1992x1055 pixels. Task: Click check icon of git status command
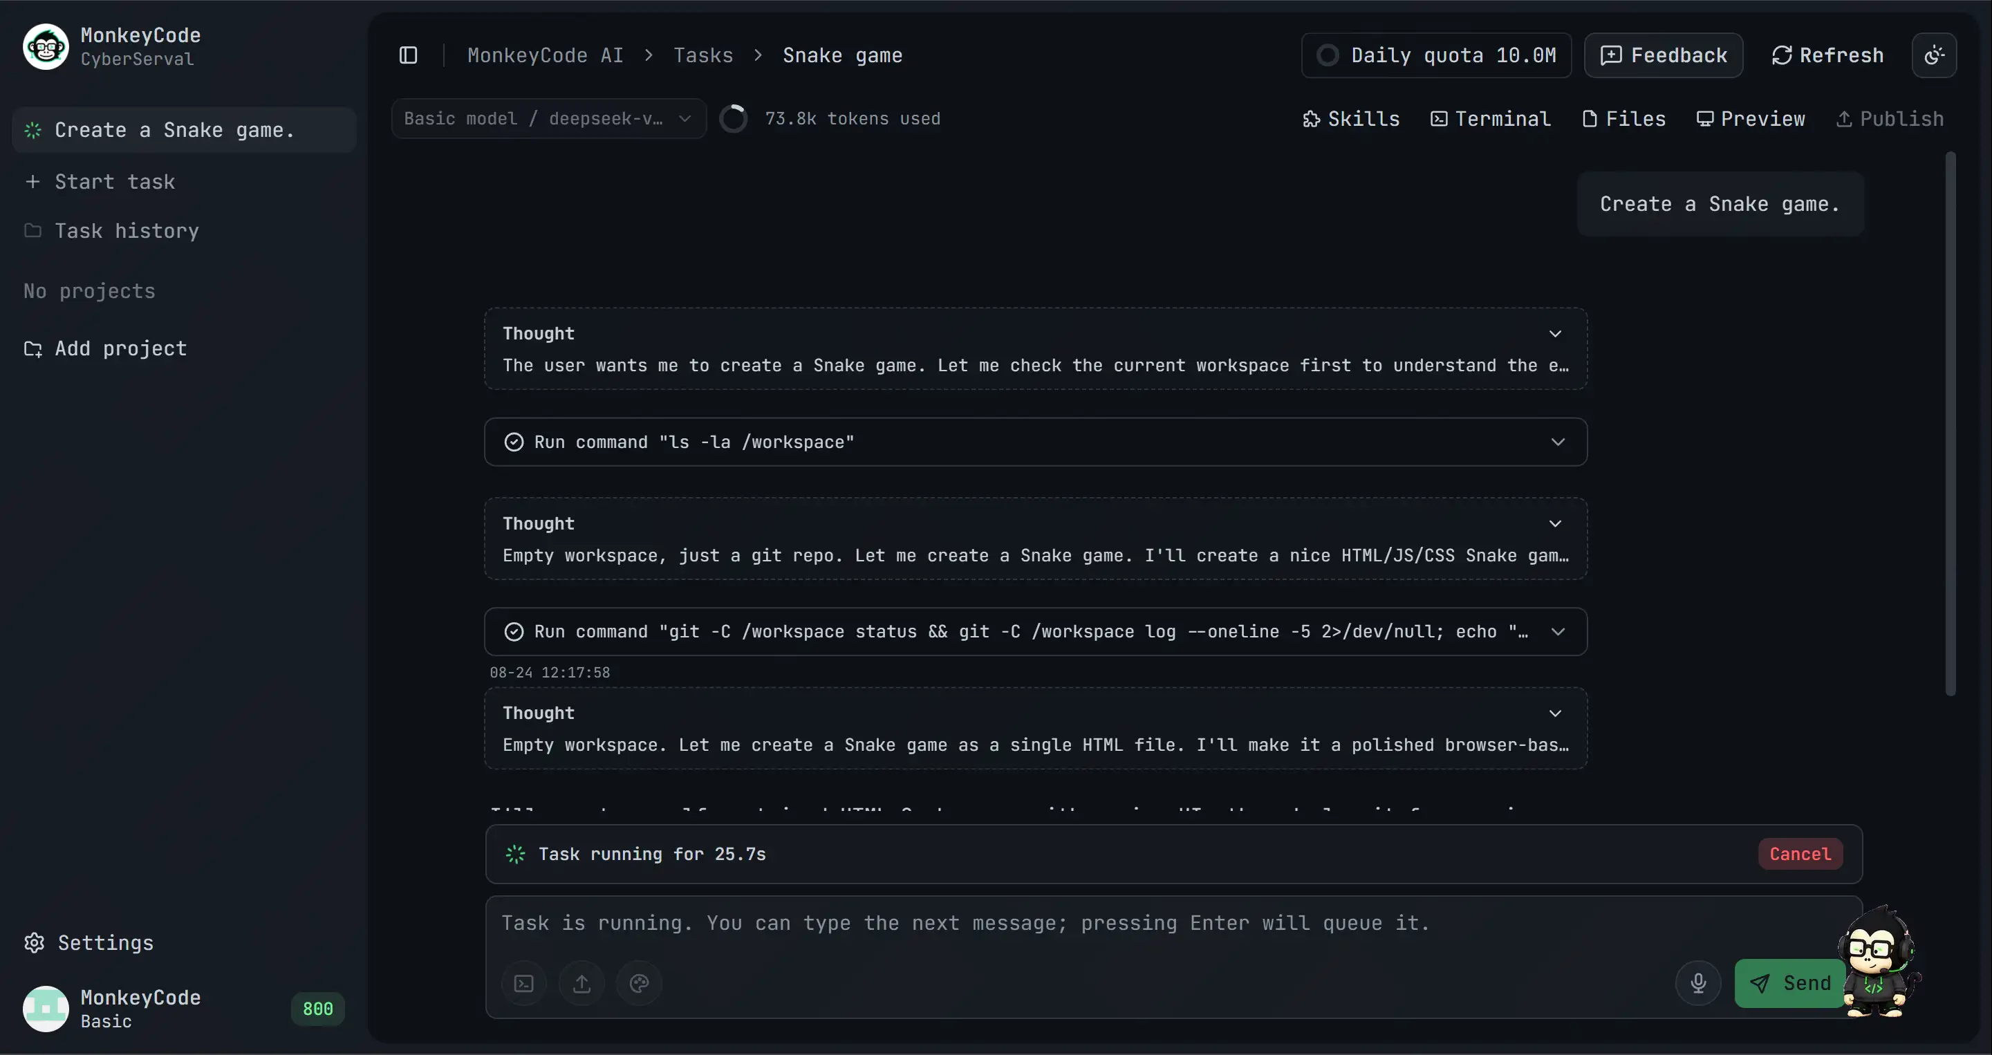pos(514,632)
